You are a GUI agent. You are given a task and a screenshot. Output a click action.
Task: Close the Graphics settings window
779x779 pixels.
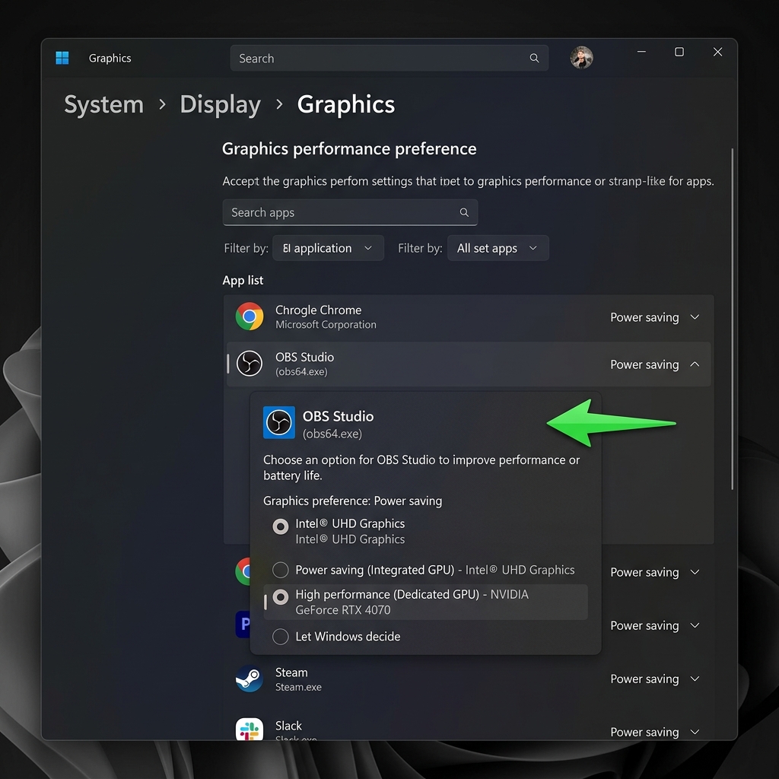tap(717, 52)
